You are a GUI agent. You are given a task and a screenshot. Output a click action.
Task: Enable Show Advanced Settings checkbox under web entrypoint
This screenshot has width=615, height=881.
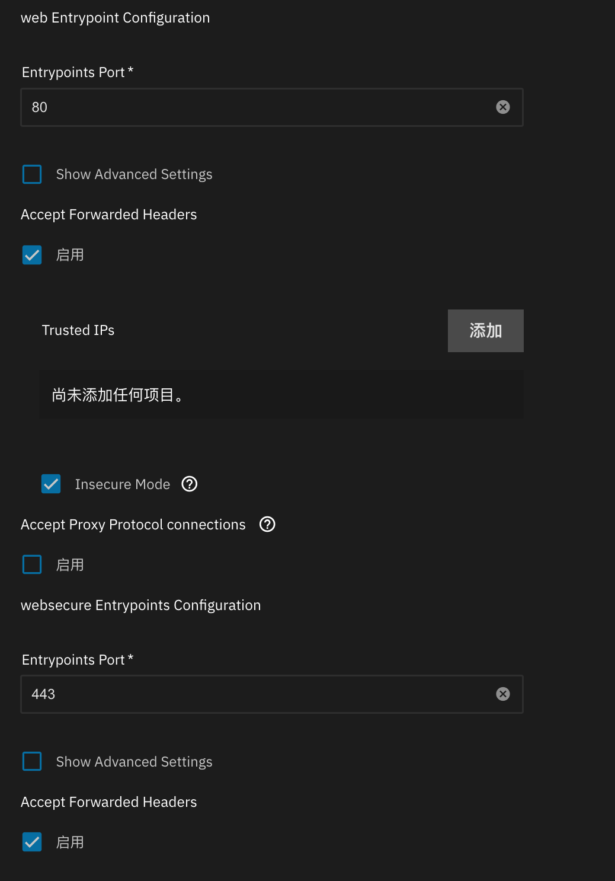point(32,174)
